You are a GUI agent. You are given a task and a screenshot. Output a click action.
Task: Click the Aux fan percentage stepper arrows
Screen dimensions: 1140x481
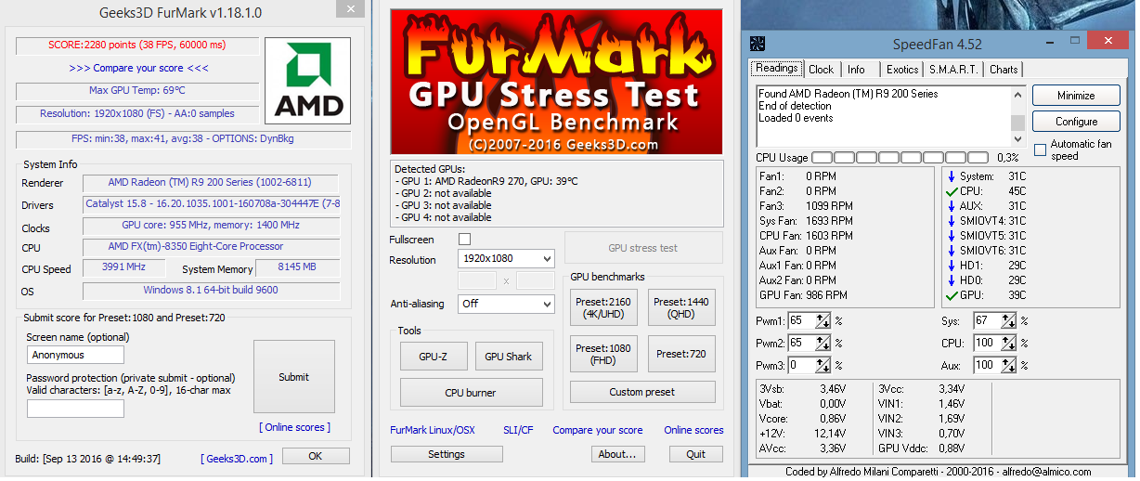(1009, 365)
